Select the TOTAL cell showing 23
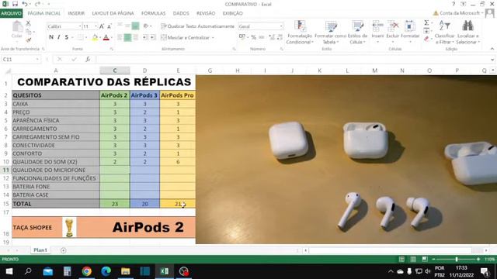 115,204
